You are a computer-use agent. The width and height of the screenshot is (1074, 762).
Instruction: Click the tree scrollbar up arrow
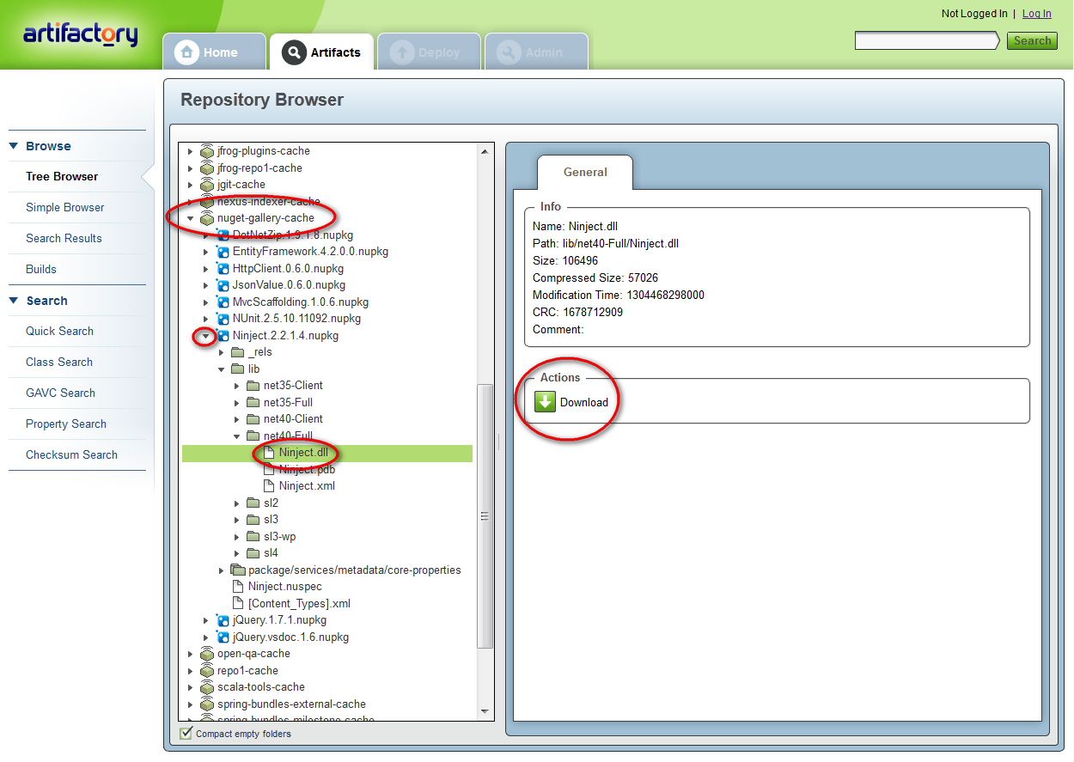point(485,151)
